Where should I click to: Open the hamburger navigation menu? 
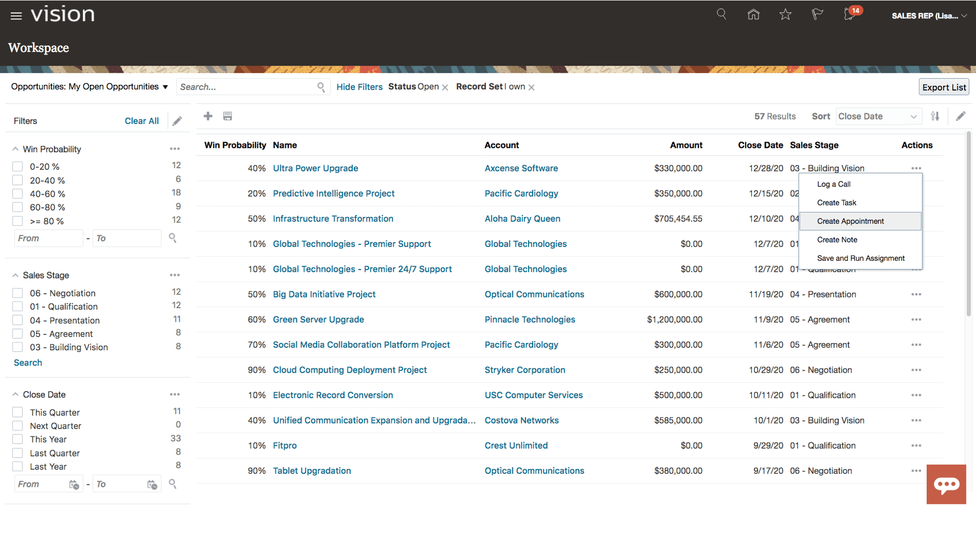[x=16, y=15]
